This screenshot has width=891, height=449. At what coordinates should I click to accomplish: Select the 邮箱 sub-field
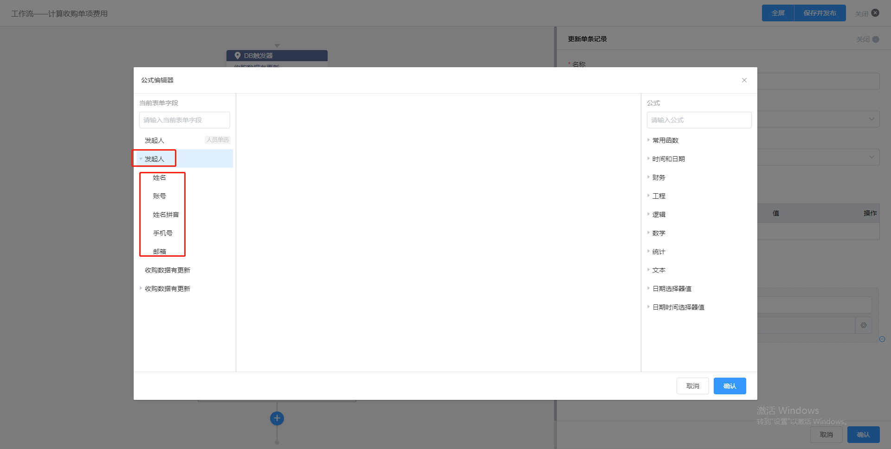159,252
